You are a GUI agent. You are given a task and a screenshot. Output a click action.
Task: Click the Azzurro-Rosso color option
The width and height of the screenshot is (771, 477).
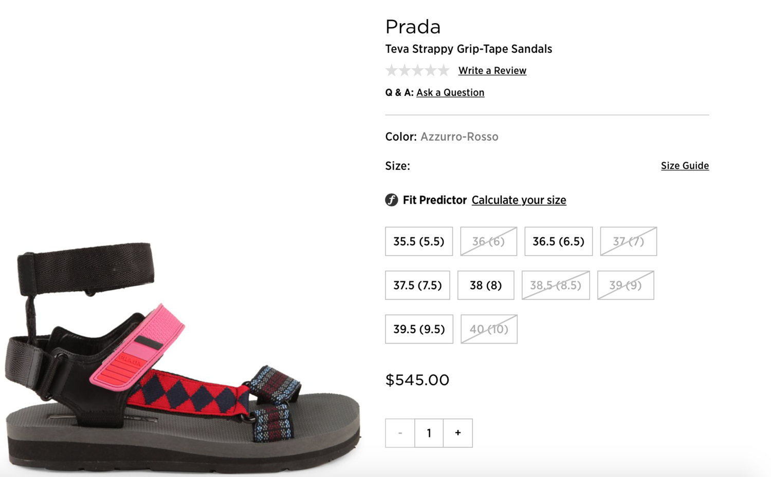coord(459,137)
